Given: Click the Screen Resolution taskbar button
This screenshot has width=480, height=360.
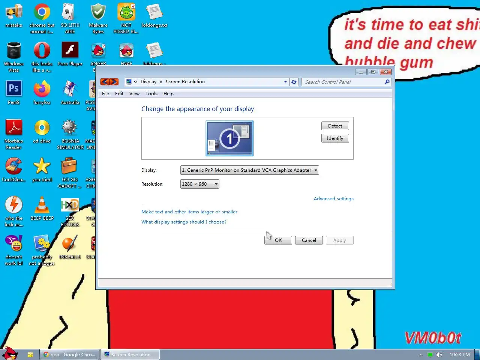Looking at the screenshot, I should click(x=130, y=354).
